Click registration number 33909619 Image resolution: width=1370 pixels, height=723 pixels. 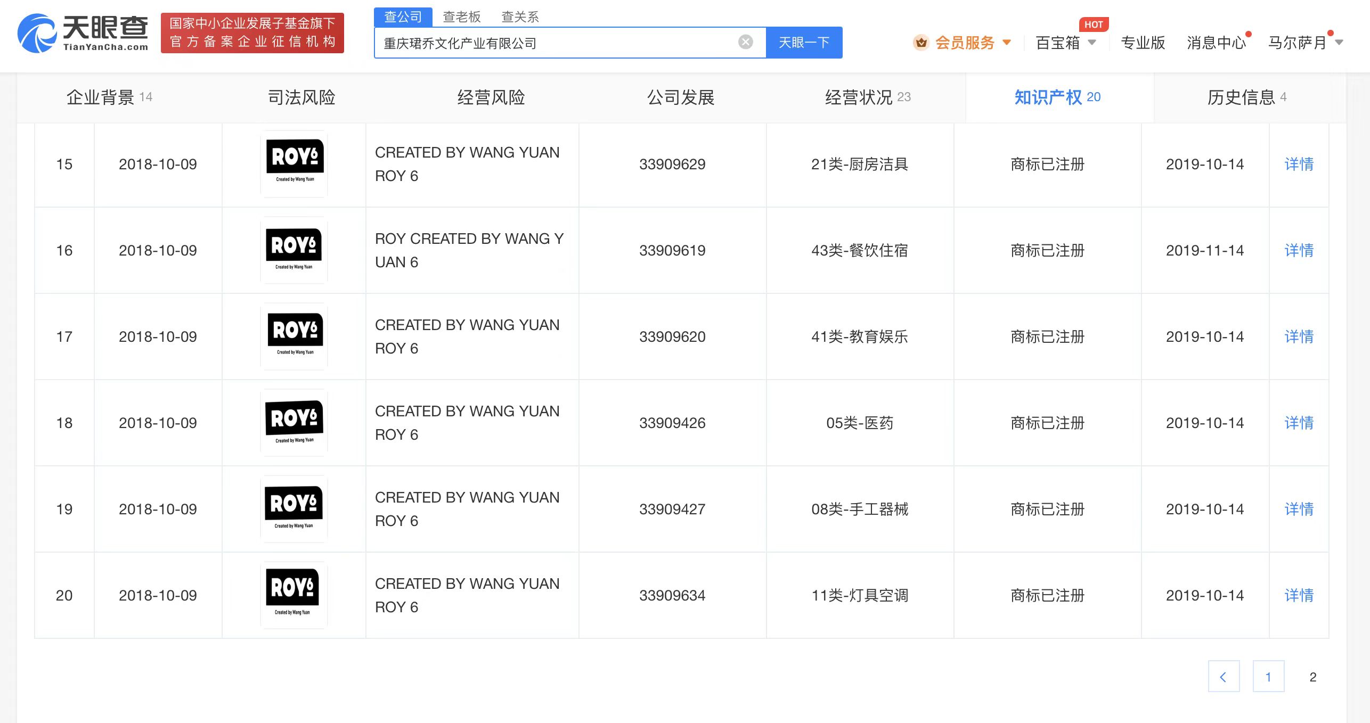tap(672, 250)
